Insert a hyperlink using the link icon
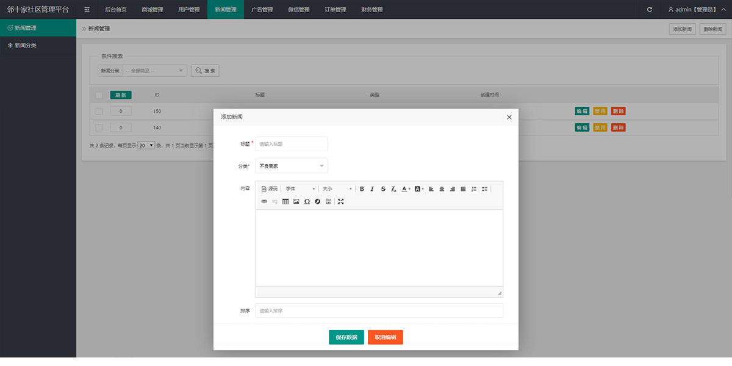 [264, 201]
